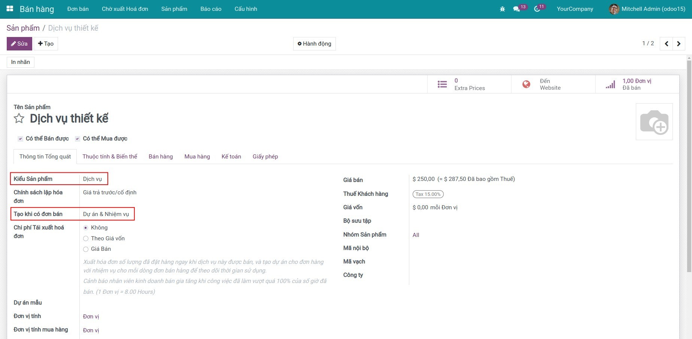
Task: Click the 'Sửa' edit button
Action: [19, 44]
